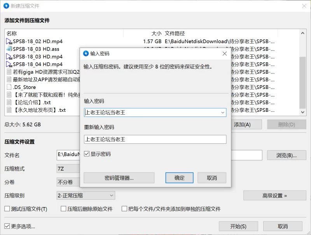Click the text icon of 【永久地址发布页】.txt
311x235 pixels.
tap(9, 110)
